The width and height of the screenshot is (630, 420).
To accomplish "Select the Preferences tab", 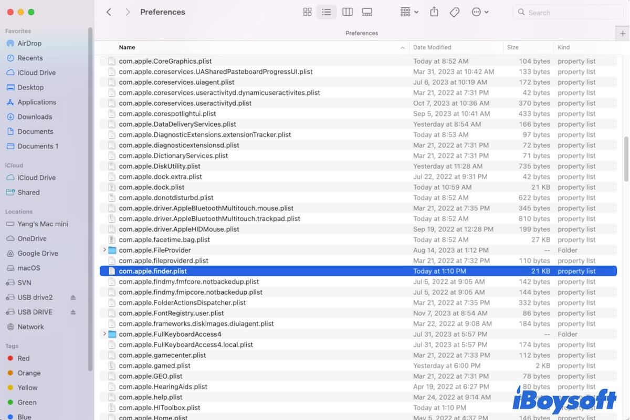I will click(x=362, y=33).
